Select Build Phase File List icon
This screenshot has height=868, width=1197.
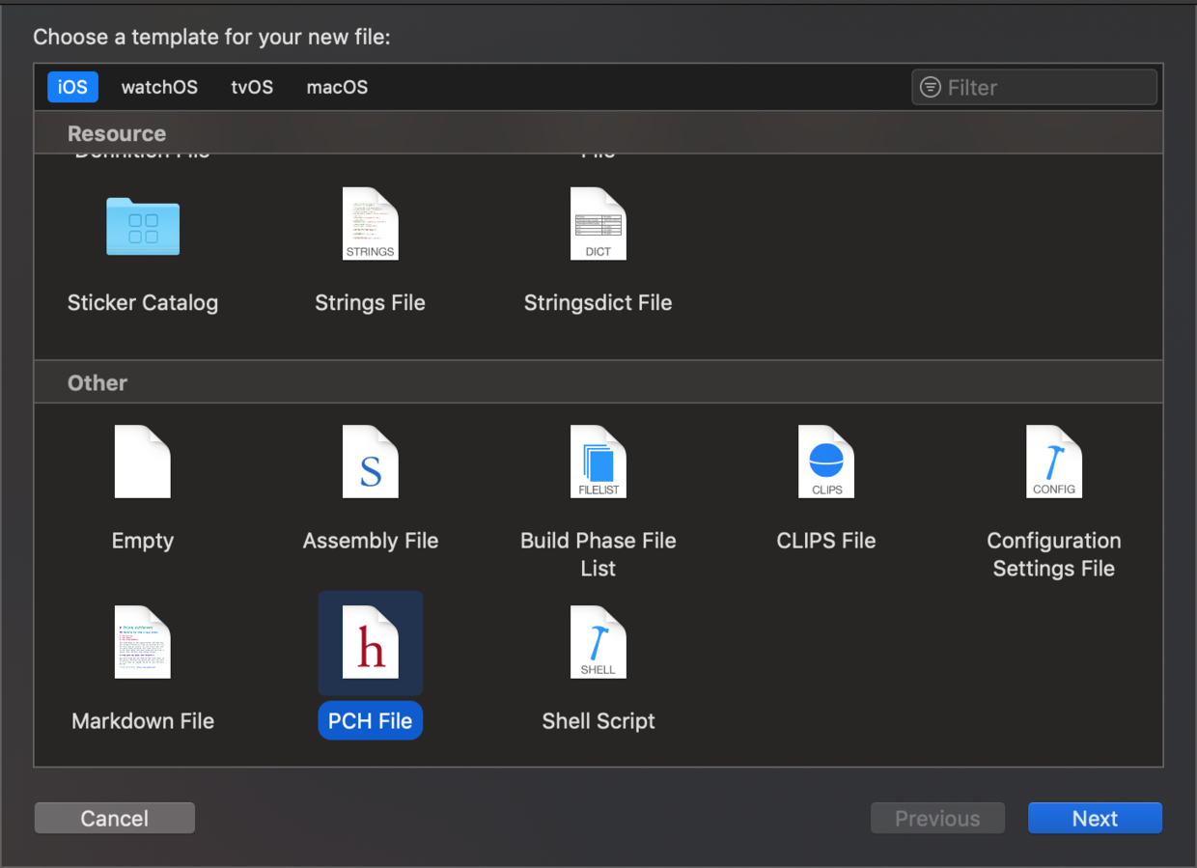pos(598,462)
